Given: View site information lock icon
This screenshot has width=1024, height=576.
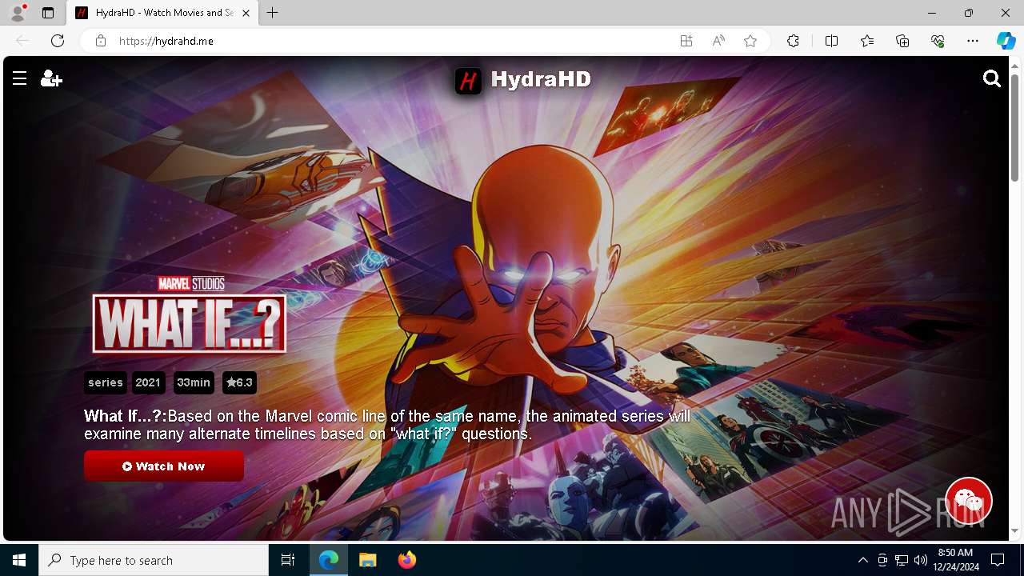Looking at the screenshot, I should (101, 41).
